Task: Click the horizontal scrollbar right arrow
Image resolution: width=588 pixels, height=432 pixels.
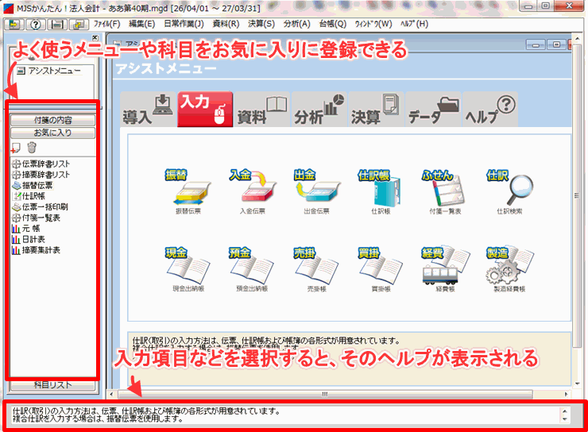Action: [567, 394]
